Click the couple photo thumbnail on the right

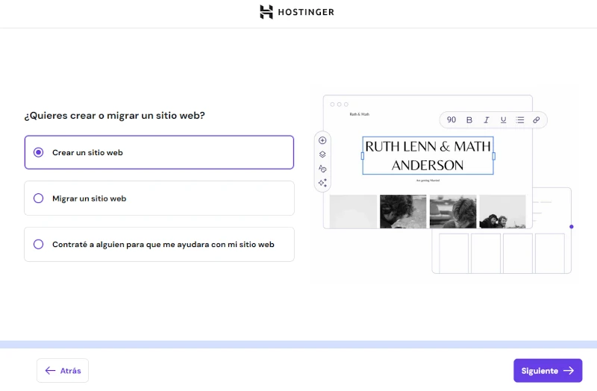coord(502,212)
